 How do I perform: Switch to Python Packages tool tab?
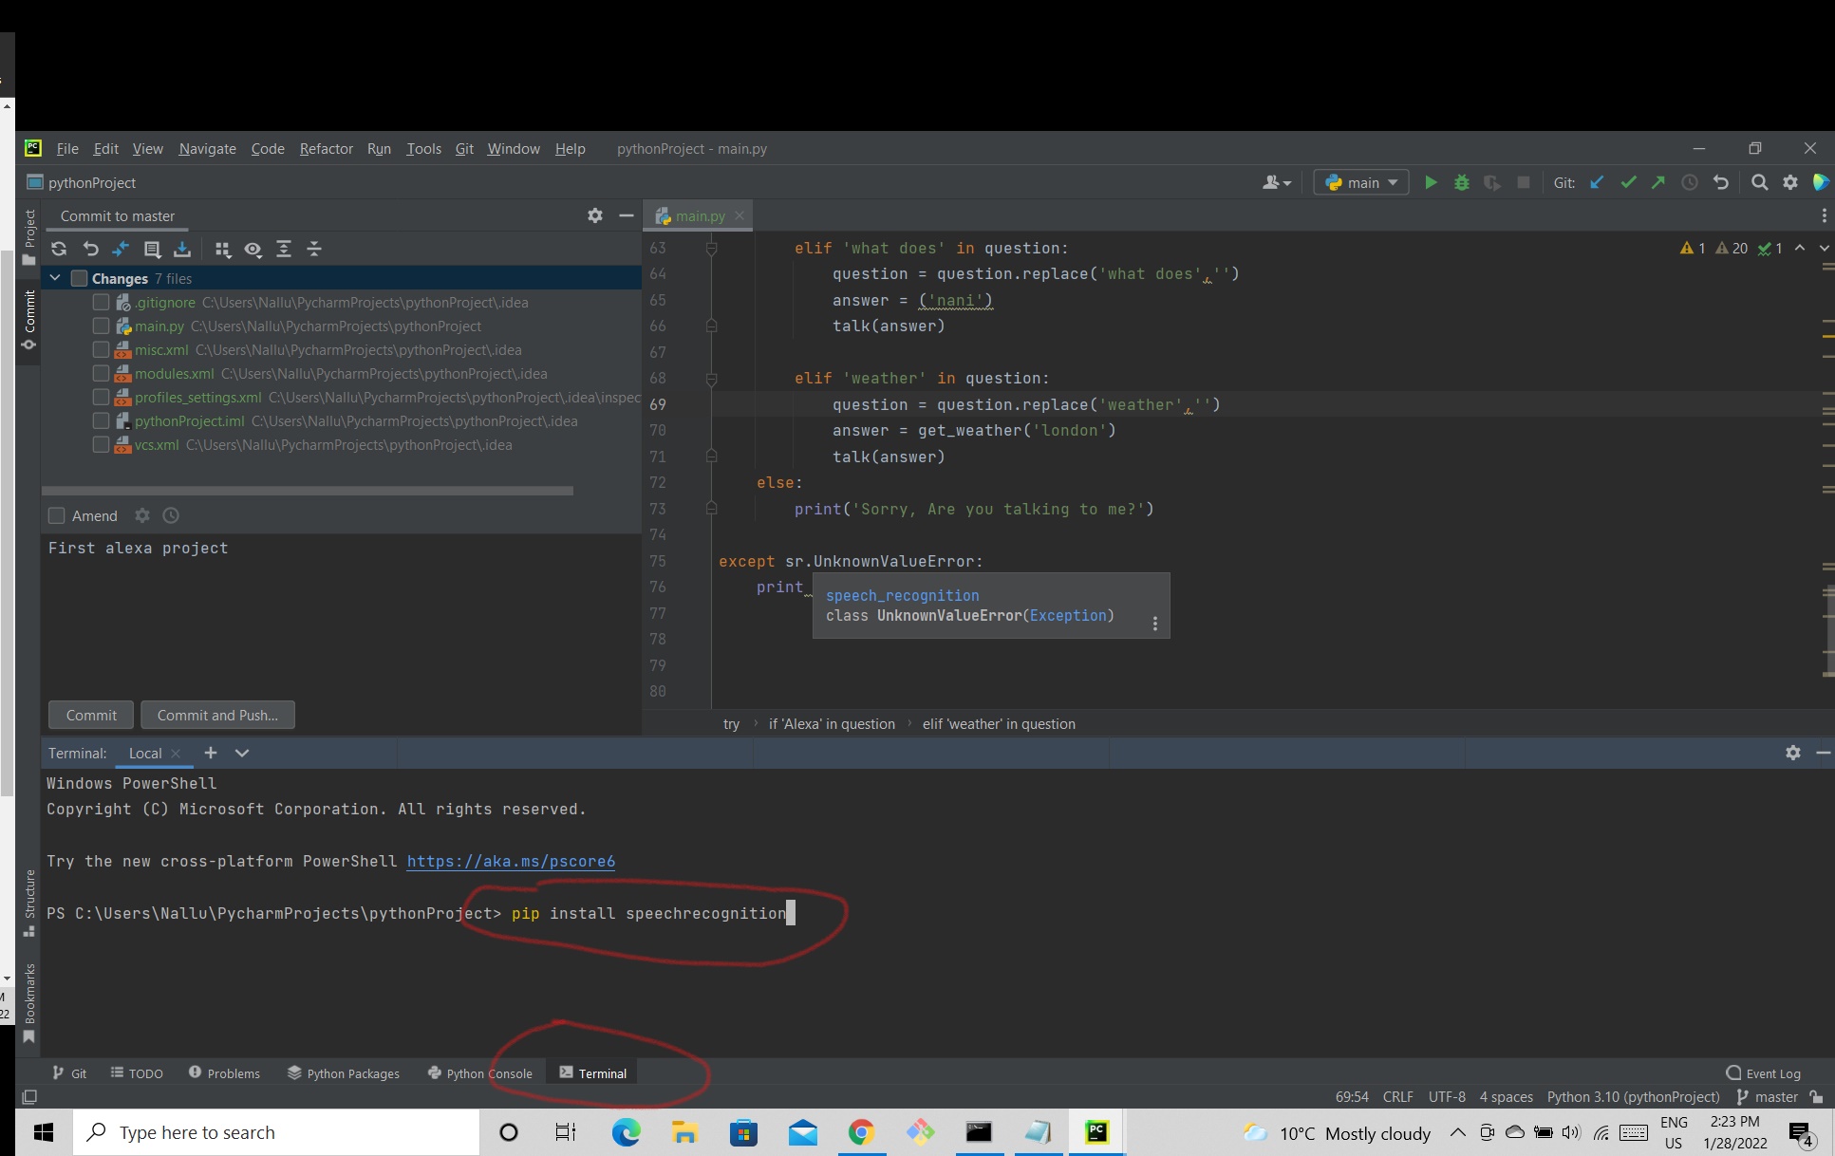pos(344,1073)
